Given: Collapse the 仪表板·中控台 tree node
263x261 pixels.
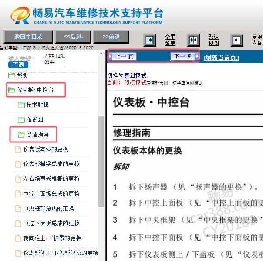Looking at the screenshot, I should (x=35, y=90).
